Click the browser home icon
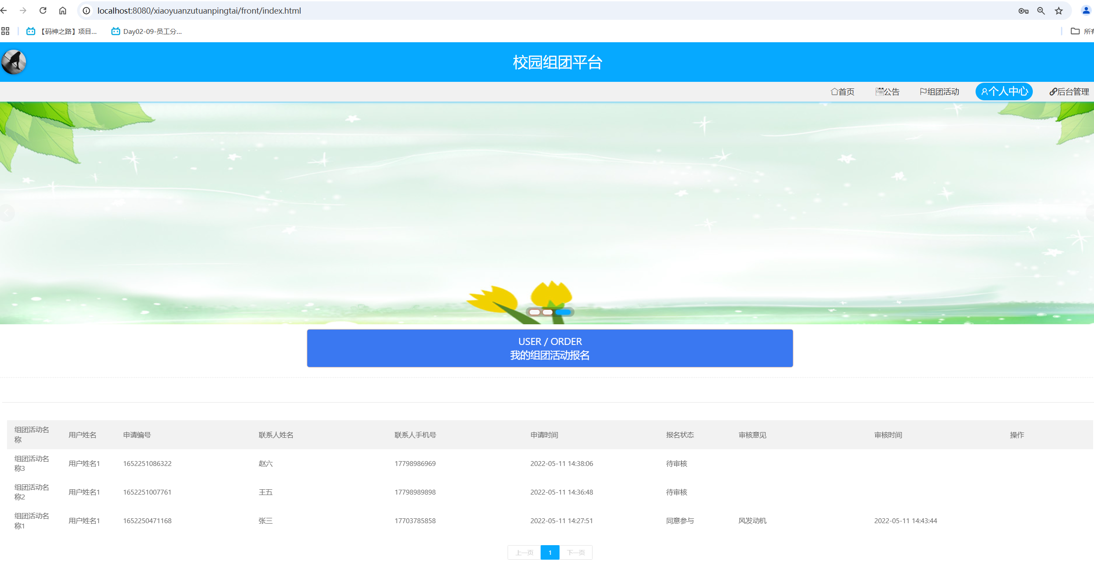The image size is (1094, 572). point(63,11)
